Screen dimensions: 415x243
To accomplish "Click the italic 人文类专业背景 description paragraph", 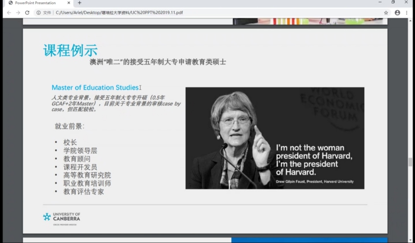I will click(116, 103).
